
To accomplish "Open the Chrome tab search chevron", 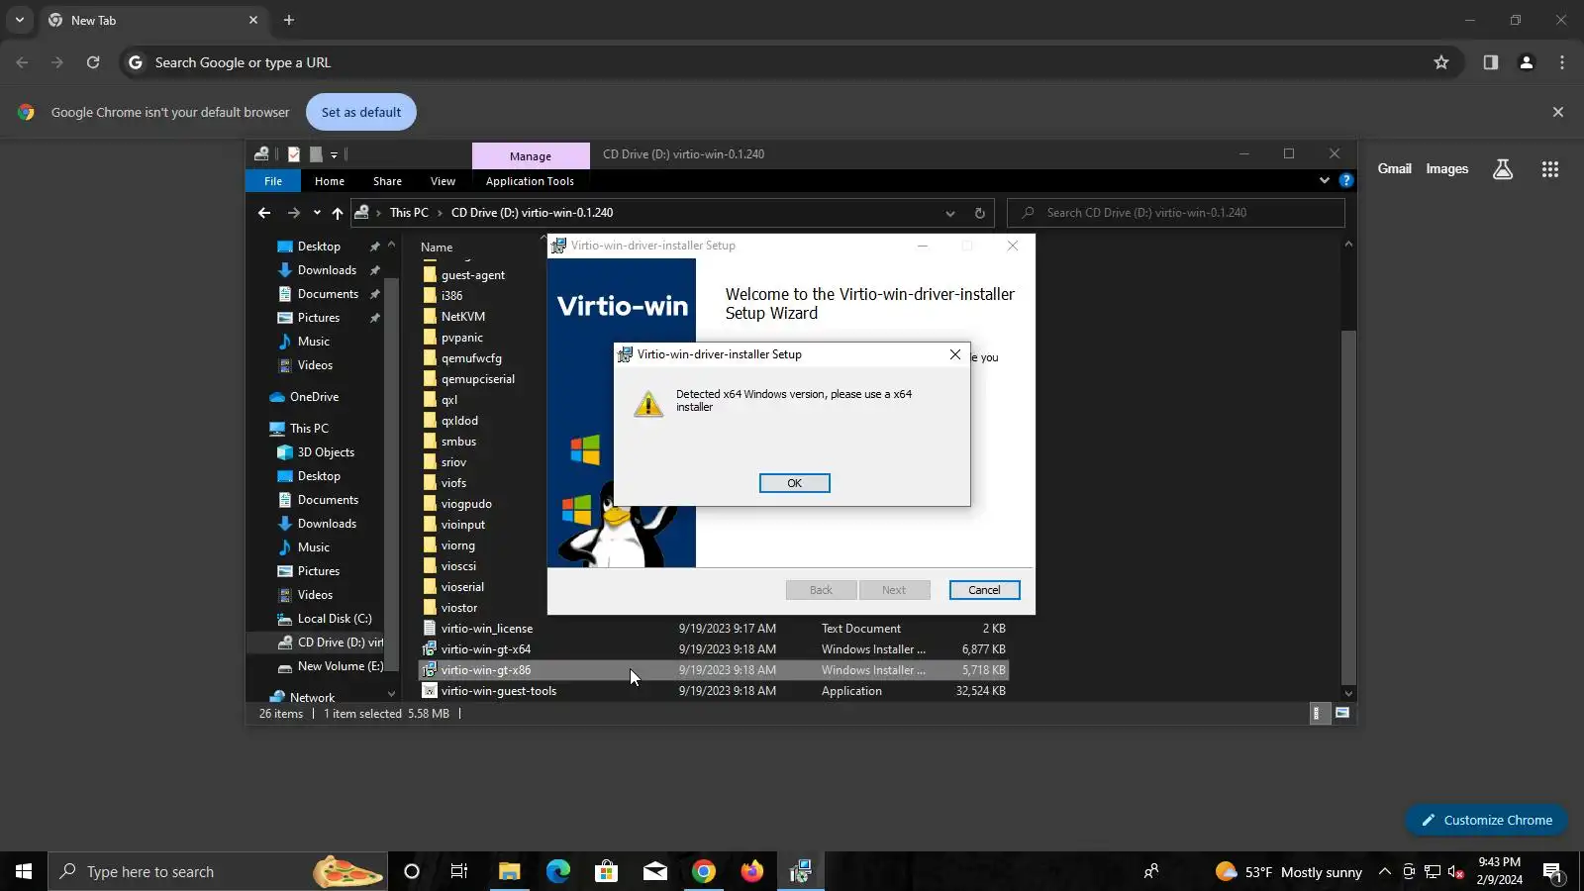I will [20, 20].
